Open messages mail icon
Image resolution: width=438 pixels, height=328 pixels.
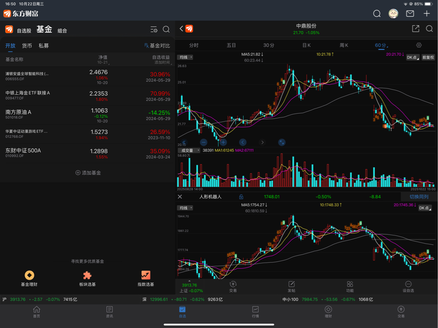410,13
